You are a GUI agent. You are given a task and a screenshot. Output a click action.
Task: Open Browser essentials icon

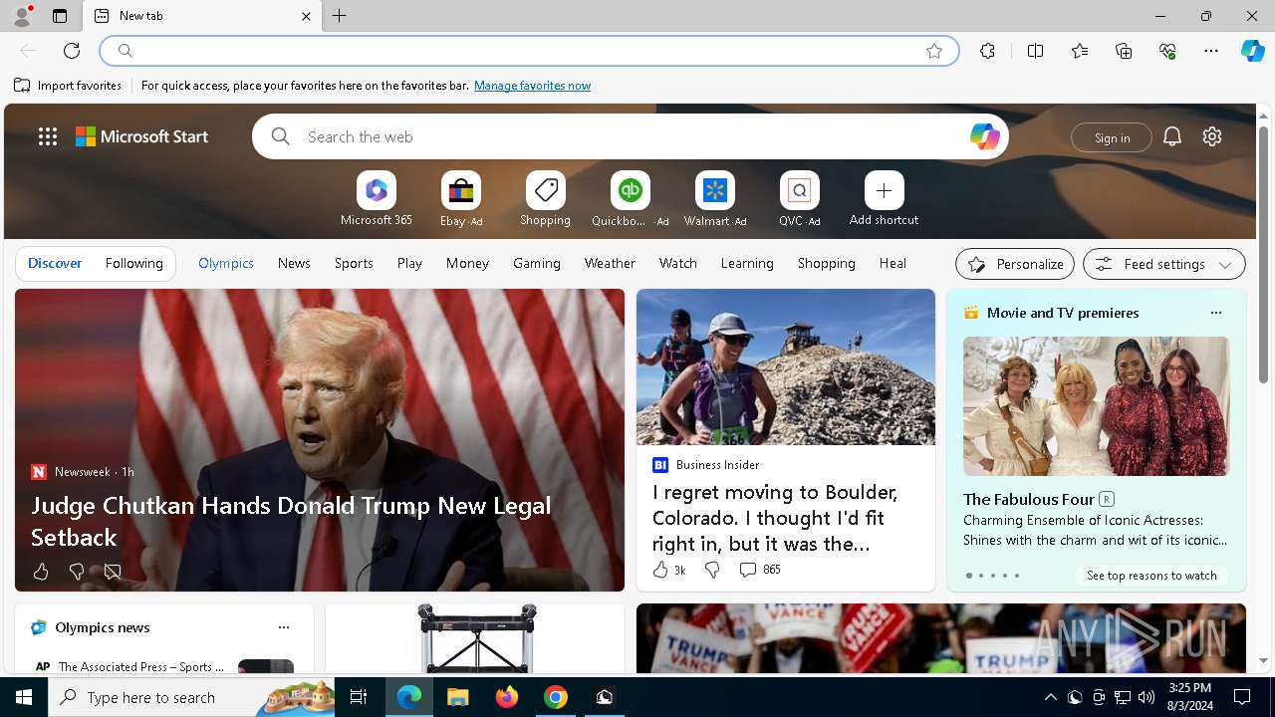(x=1167, y=51)
